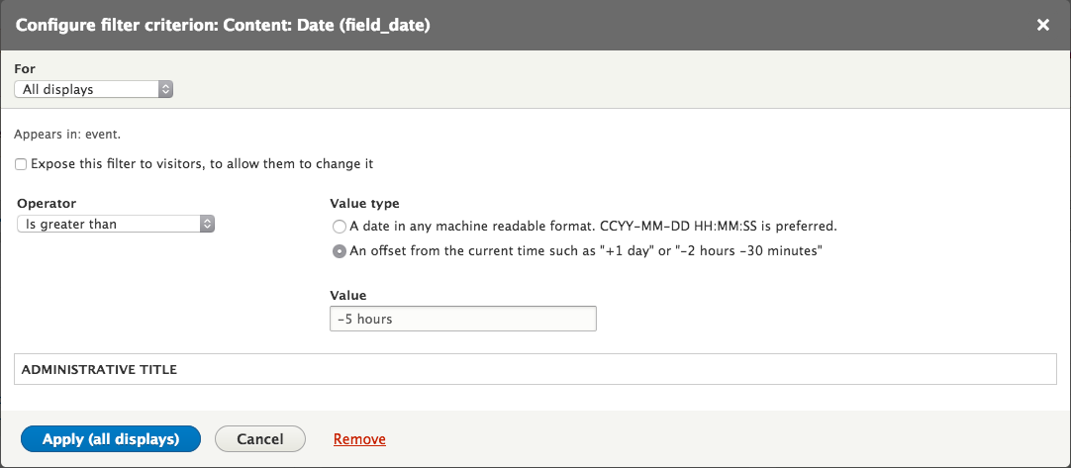1071x468 pixels.
Task: Click the Operator label
Action: coord(47,204)
